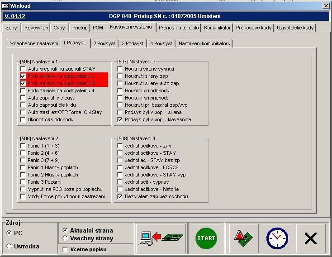Tick the Vcetne popisu checkbox

point(65,249)
